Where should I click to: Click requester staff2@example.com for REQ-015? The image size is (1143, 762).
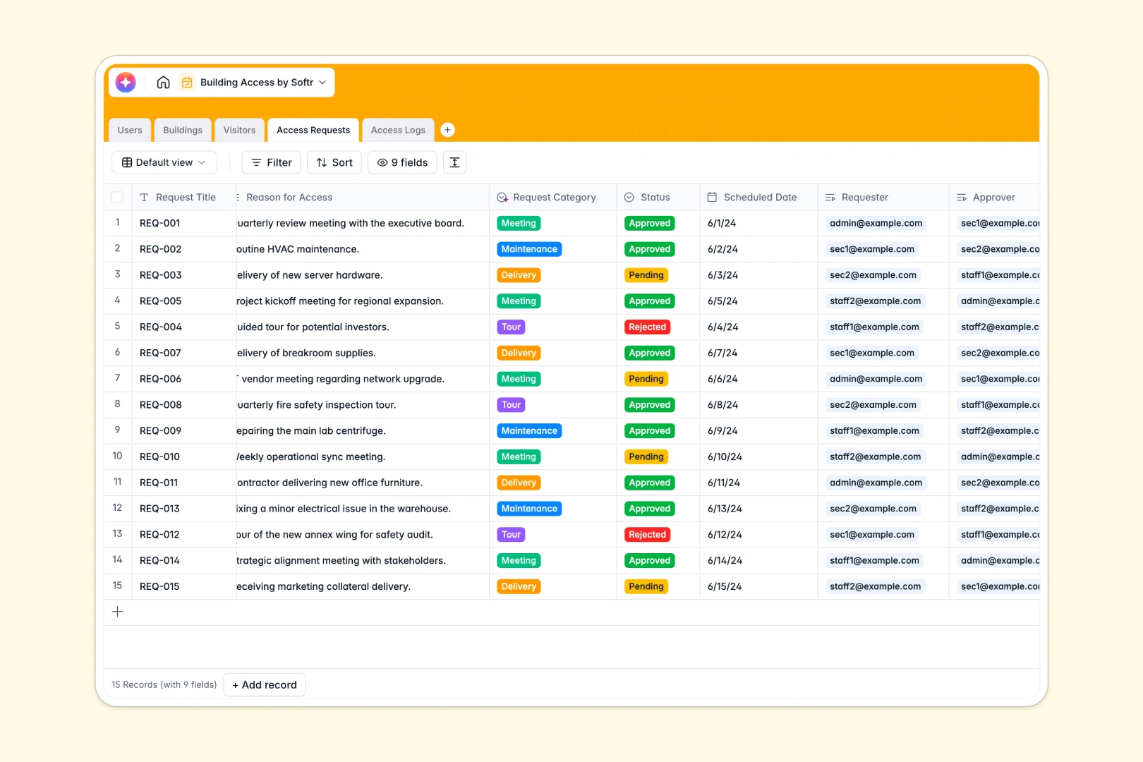click(876, 586)
